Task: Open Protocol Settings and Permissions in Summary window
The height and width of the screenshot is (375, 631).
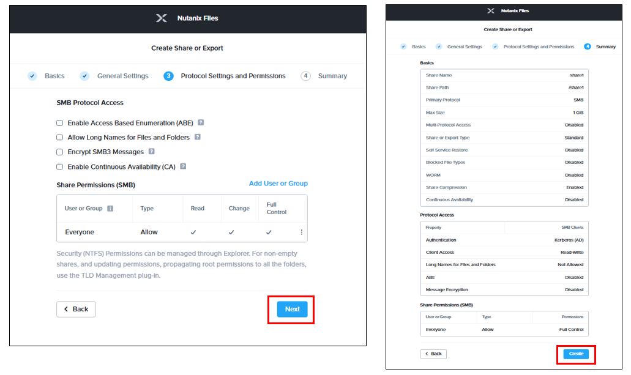Action: (x=539, y=46)
